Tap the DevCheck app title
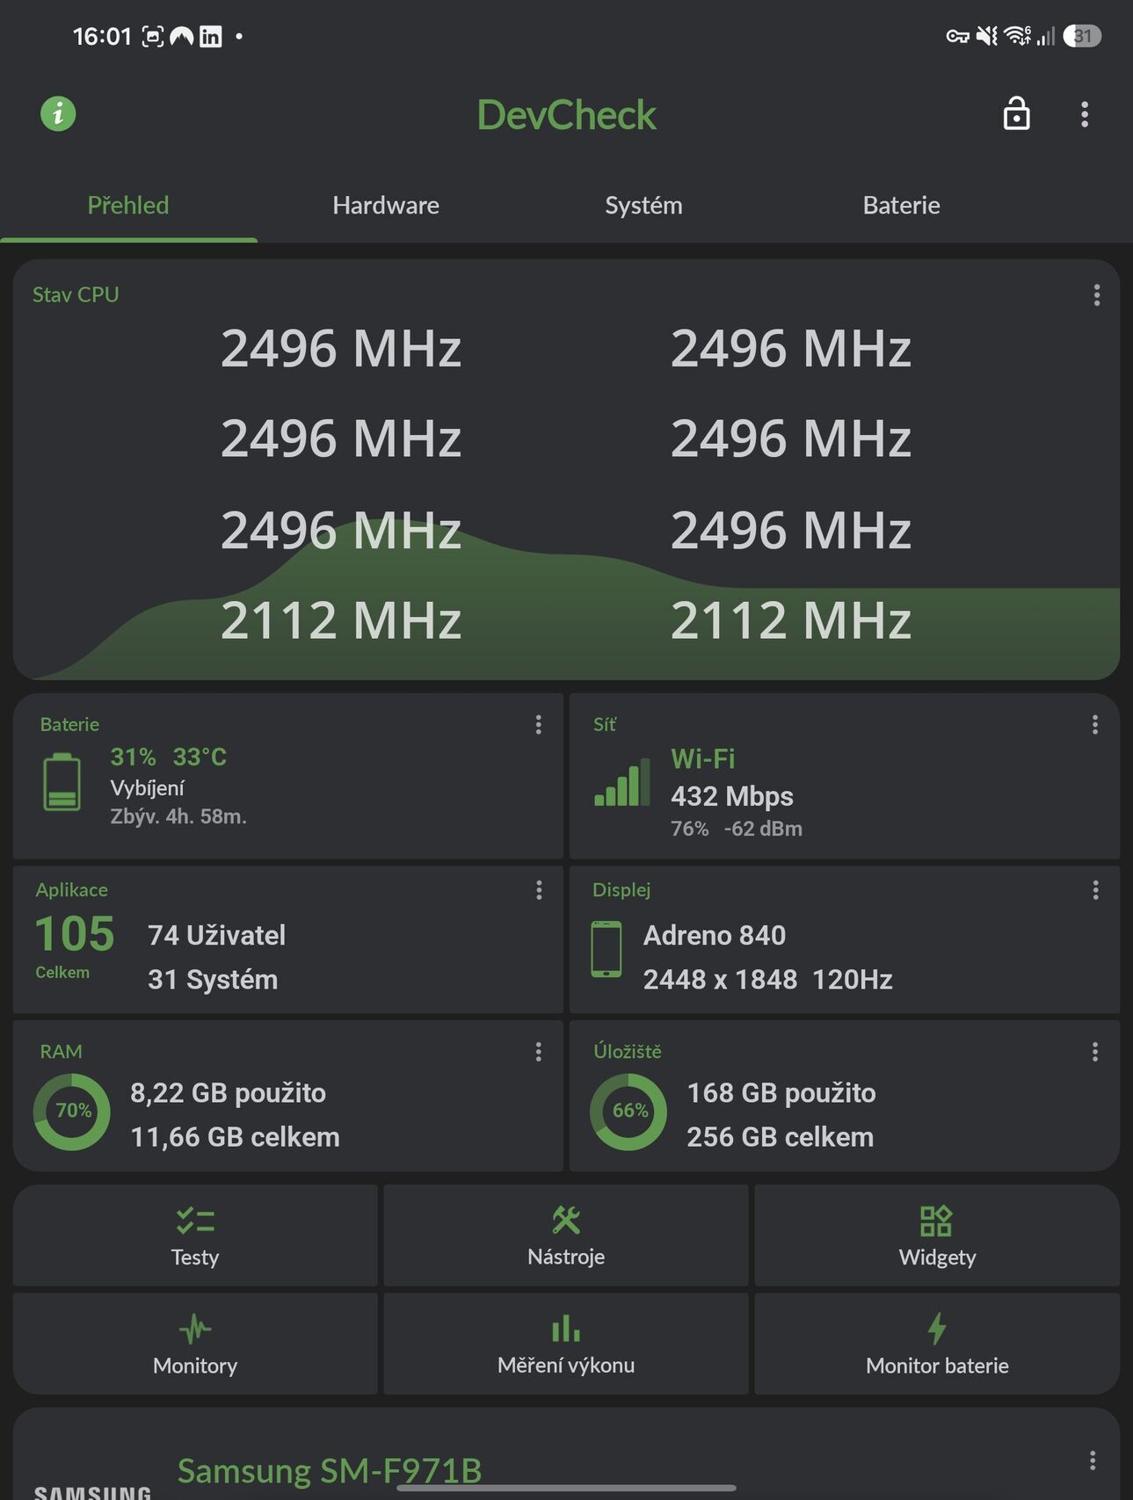 point(566,114)
